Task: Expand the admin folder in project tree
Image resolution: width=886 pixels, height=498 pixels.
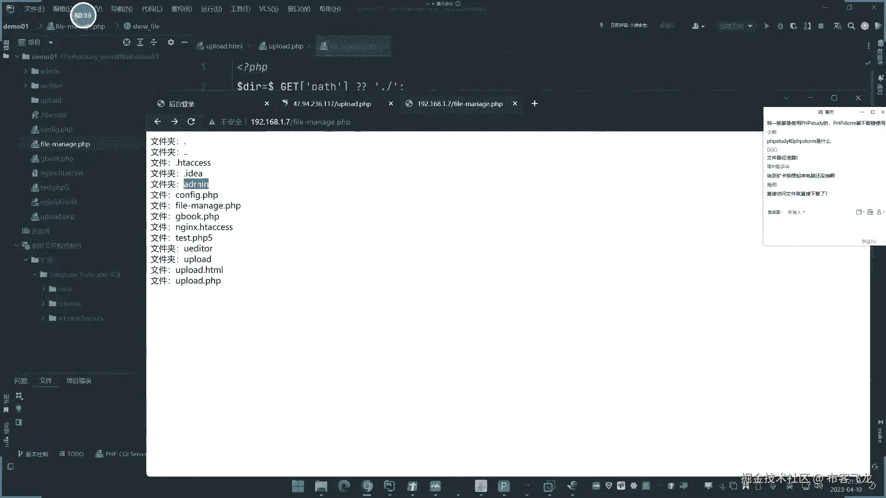Action: pos(26,71)
